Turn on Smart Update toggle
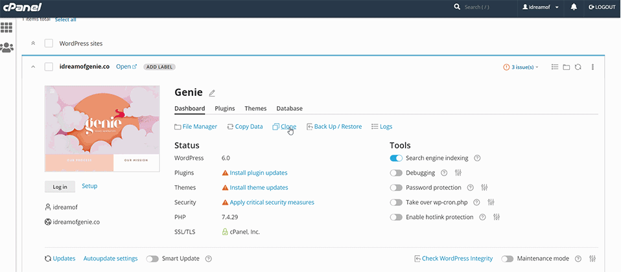 152,258
